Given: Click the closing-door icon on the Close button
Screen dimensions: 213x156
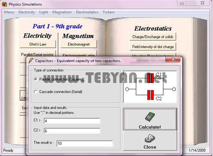Looking at the screenshot, I should [150, 139].
